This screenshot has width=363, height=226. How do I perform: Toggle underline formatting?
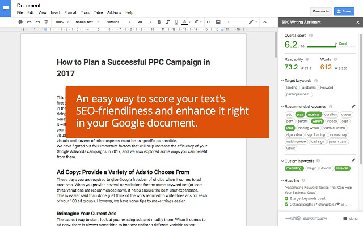pyautogui.click(x=176, y=22)
